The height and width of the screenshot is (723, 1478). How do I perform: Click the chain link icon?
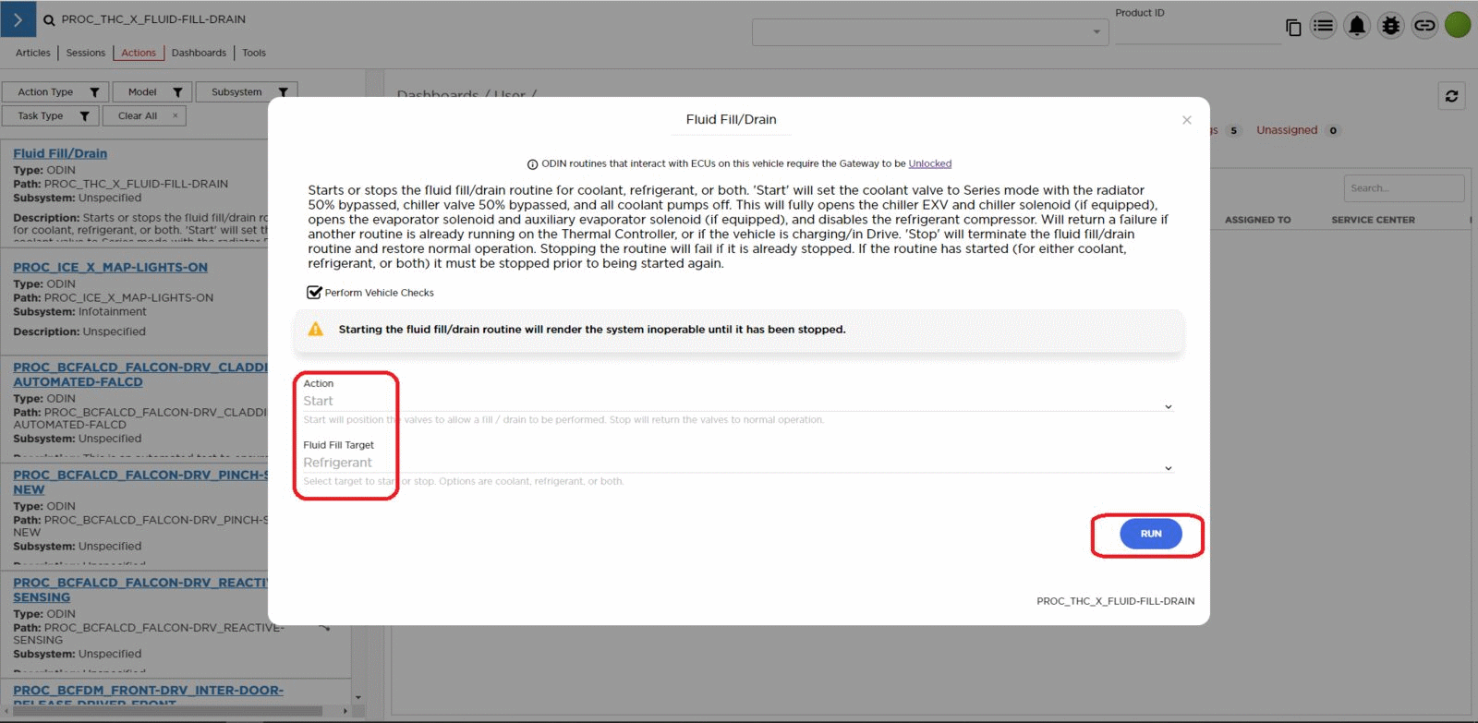click(x=1424, y=26)
